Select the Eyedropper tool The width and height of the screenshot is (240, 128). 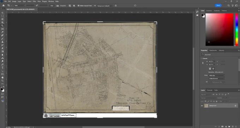(2, 32)
